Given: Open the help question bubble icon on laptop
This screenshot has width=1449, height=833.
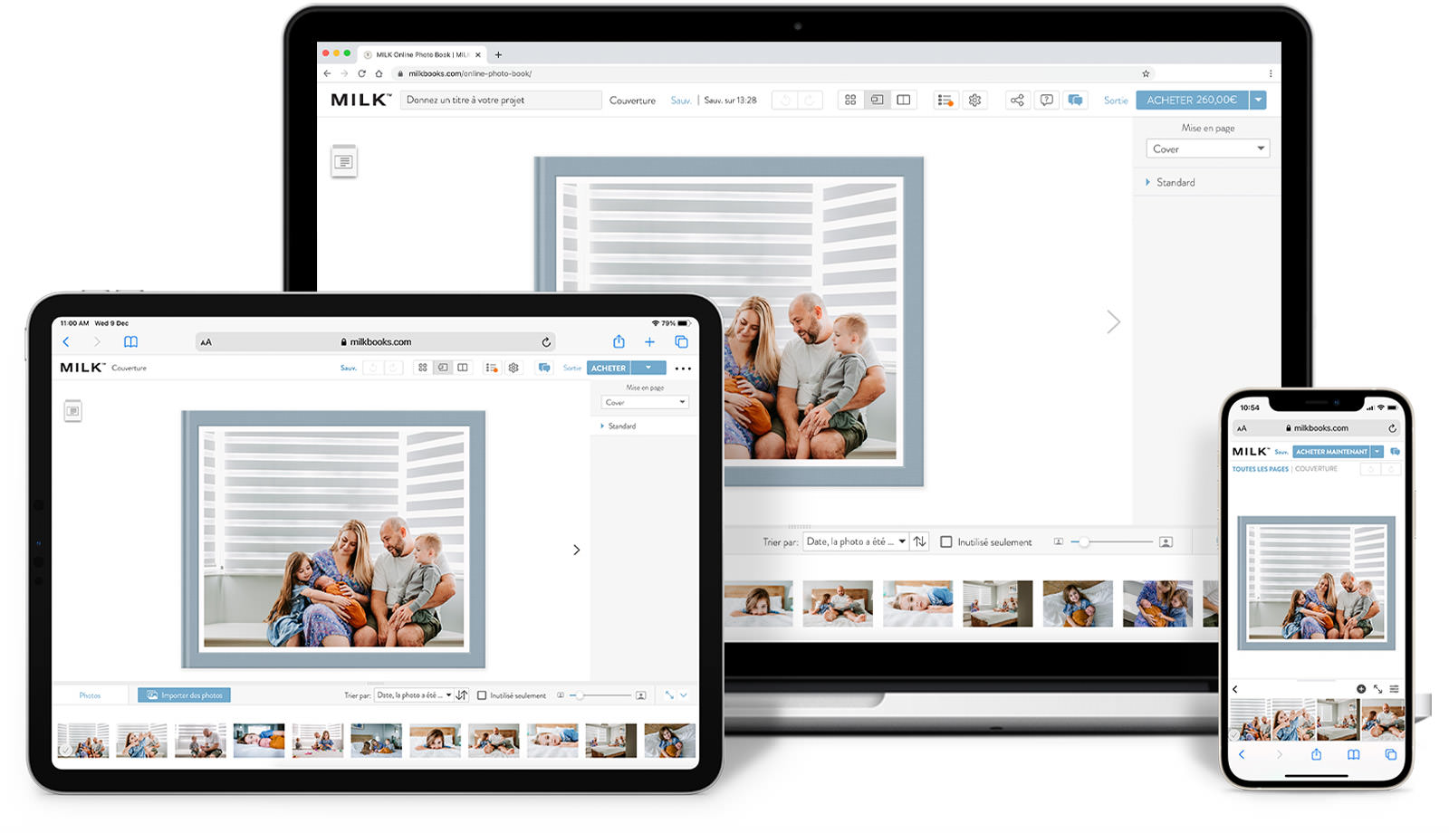Looking at the screenshot, I should pyautogui.click(x=1047, y=101).
